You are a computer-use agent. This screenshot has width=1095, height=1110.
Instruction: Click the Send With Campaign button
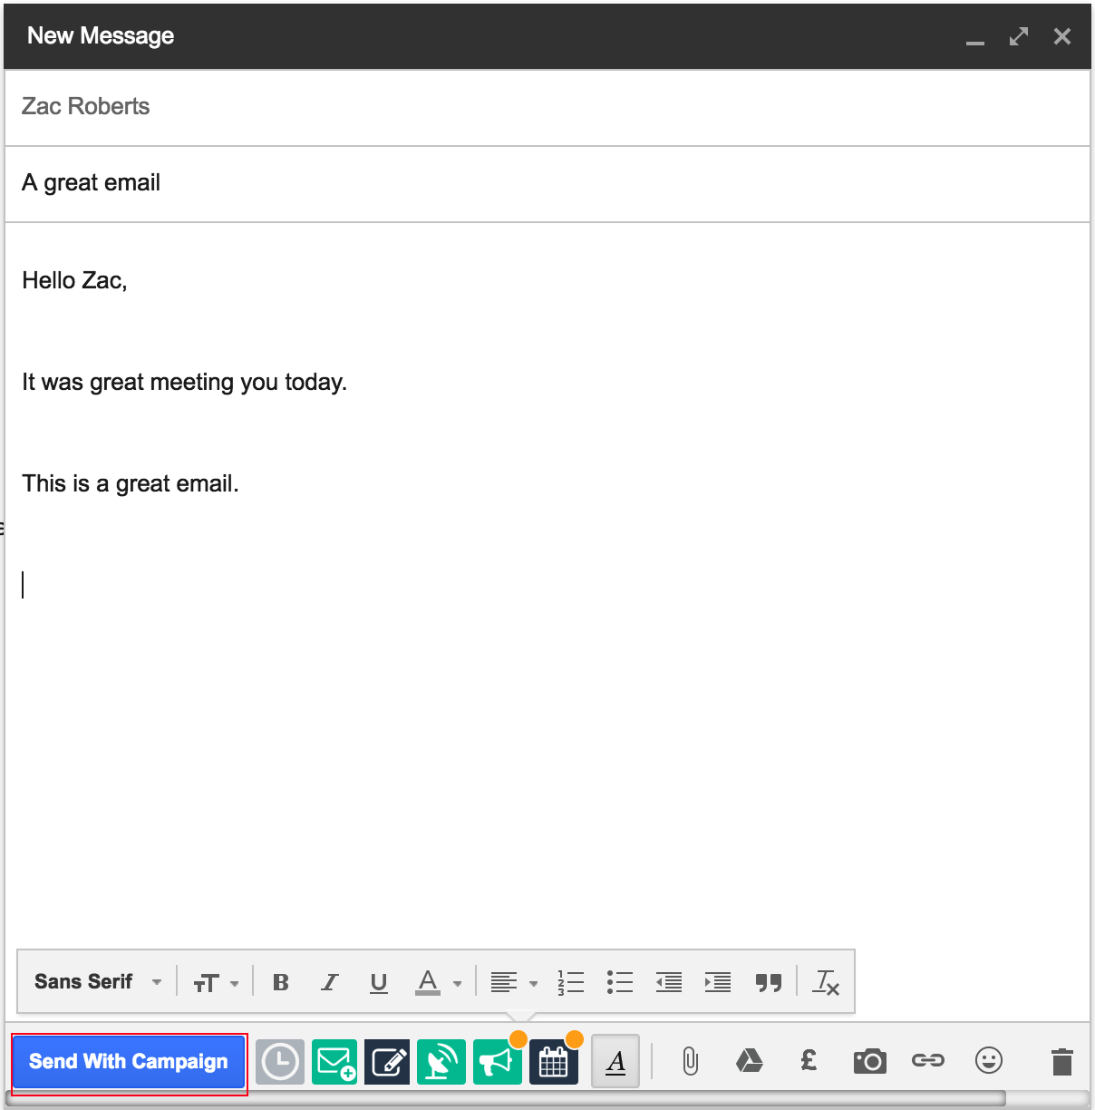coord(129,1062)
